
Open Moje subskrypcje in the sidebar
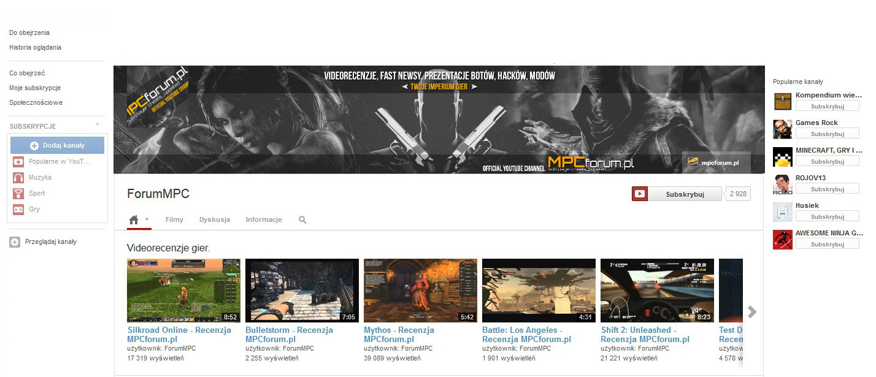35,88
